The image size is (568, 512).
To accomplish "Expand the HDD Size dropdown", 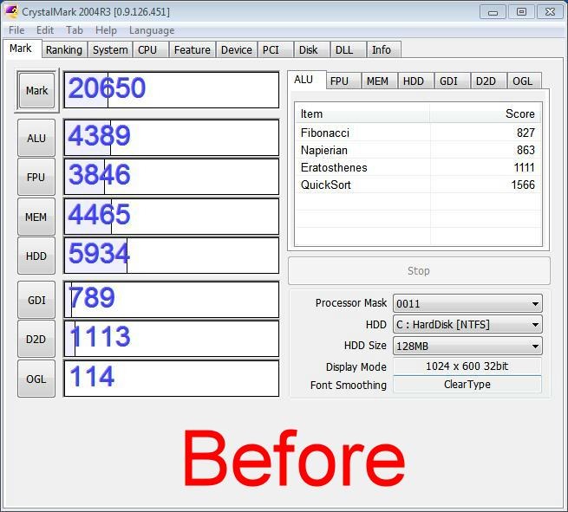I will (x=467, y=346).
